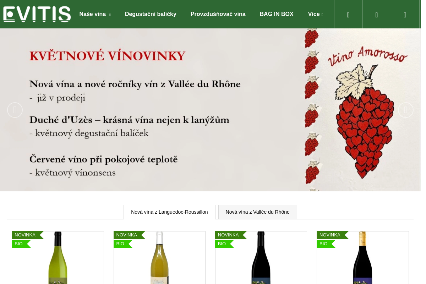Go to previous slide with left carousel arrow
The width and height of the screenshot is (426, 284).
[x=15, y=110]
